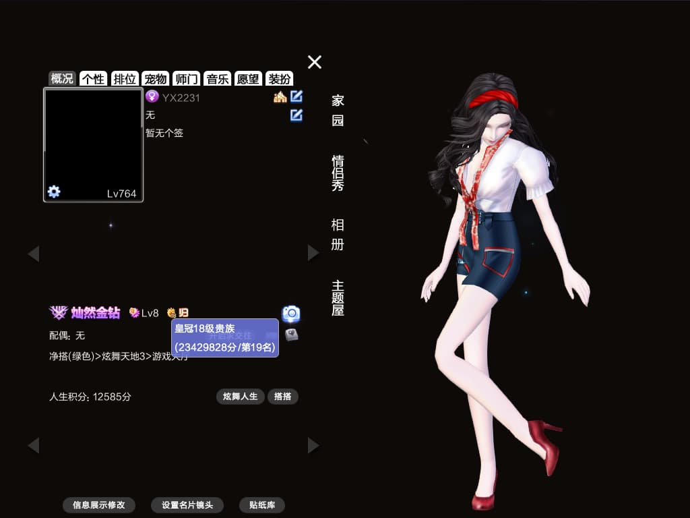Click the gray heart card icon
The image size is (690, 518).
coord(291,335)
